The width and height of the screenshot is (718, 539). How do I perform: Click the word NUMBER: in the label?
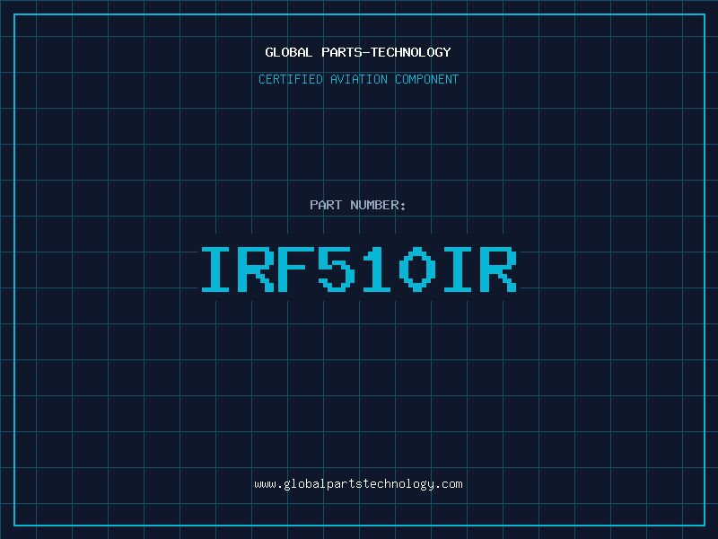tap(378, 205)
